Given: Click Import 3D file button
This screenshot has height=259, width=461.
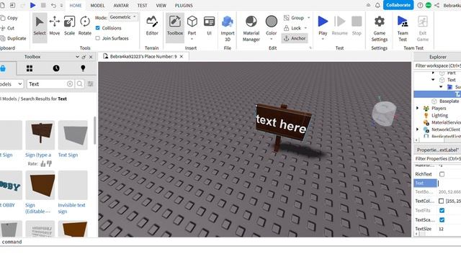Looking at the screenshot, I should (228, 29).
